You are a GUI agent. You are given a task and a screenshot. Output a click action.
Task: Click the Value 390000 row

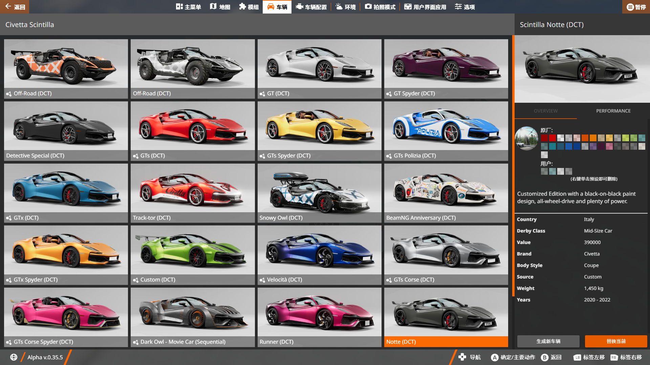click(581, 242)
